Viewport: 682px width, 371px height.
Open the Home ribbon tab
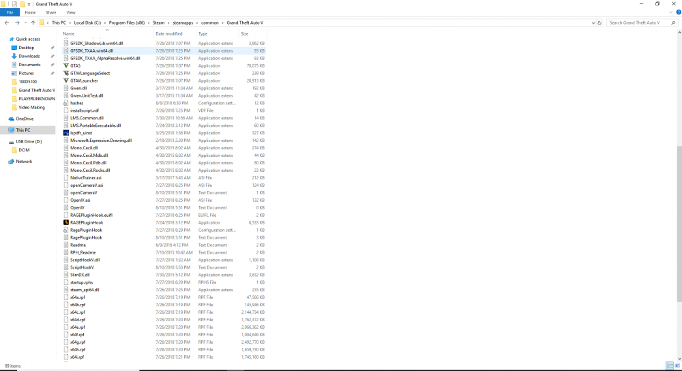point(30,12)
